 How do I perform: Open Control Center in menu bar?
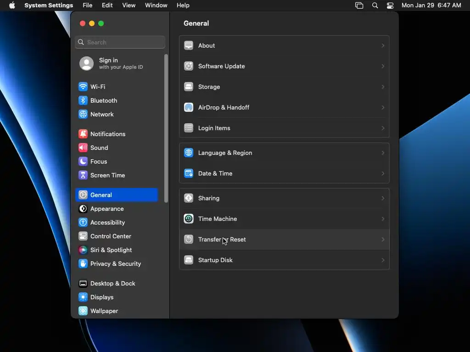tap(390, 5)
